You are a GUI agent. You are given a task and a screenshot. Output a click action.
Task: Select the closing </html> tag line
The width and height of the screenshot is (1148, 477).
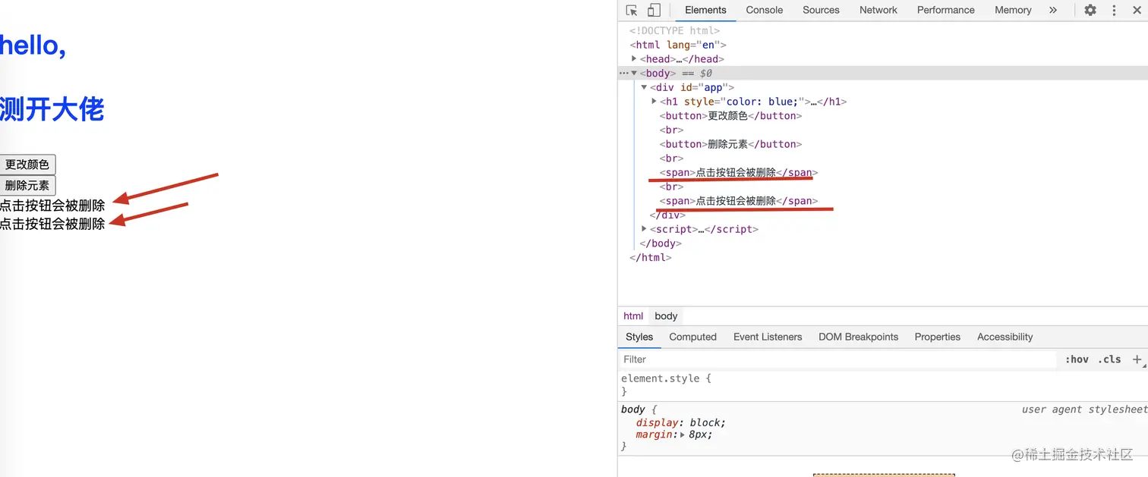tap(651, 258)
